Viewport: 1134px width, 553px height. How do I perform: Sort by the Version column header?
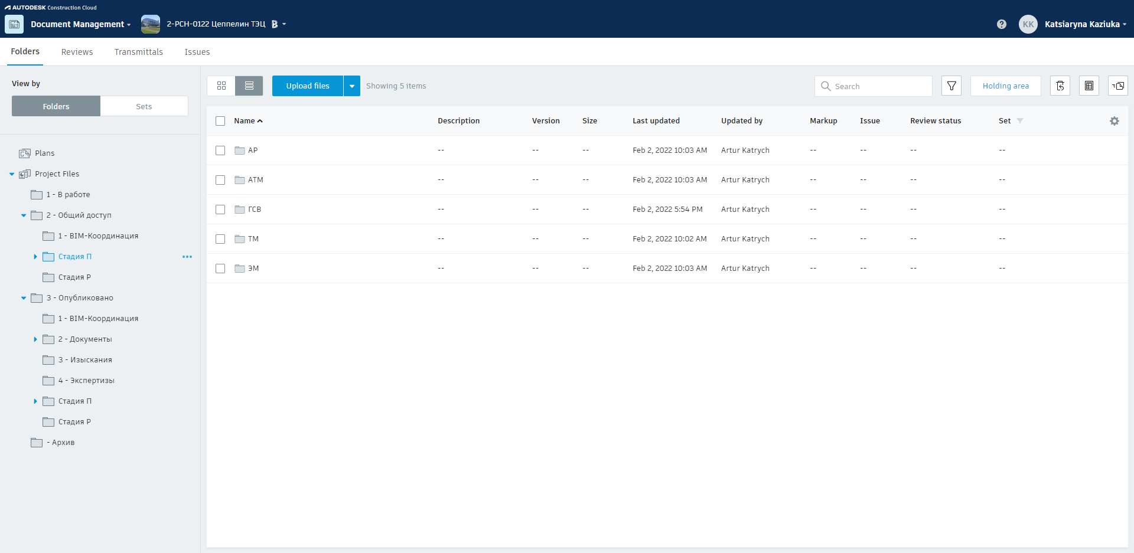coord(546,121)
